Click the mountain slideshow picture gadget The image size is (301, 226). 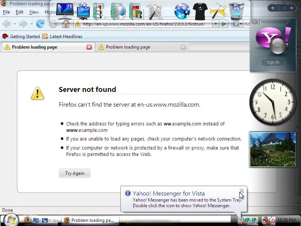click(x=272, y=149)
